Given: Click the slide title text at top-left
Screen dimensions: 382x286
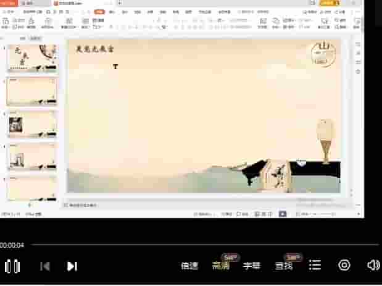Looking at the screenshot, I should [95, 49].
